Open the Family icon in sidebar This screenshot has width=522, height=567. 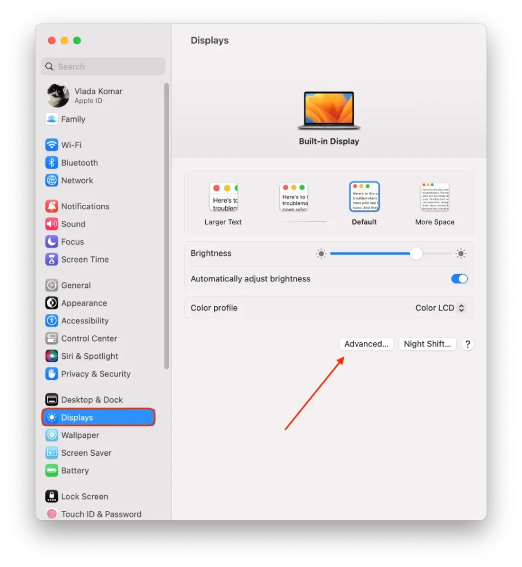[x=51, y=119]
